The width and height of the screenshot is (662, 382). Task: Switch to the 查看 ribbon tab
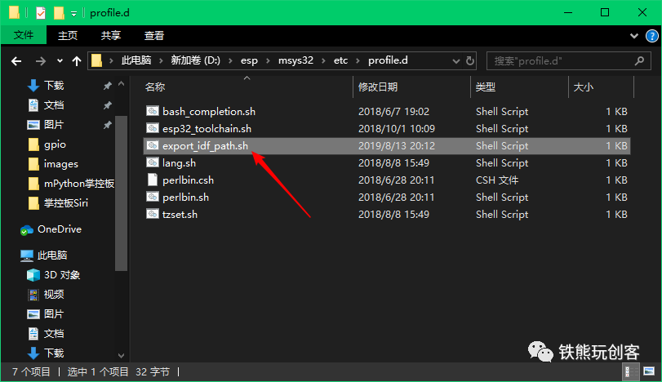coord(154,35)
